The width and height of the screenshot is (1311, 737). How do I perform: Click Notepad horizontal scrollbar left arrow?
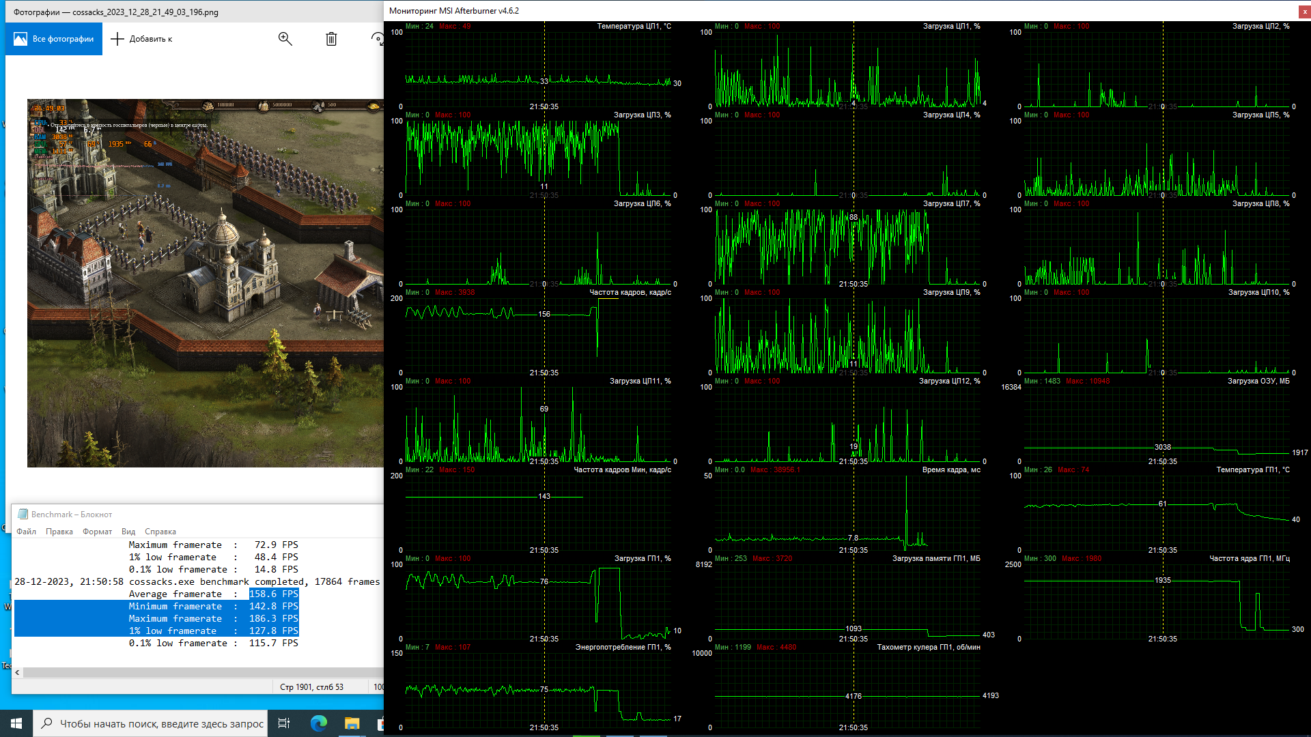tap(17, 673)
